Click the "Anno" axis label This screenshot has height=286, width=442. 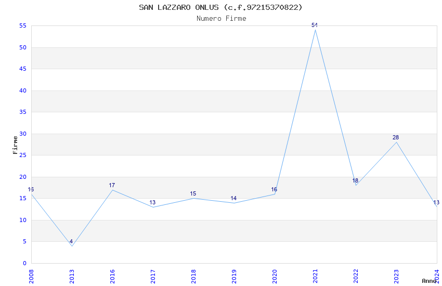click(x=429, y=281)
